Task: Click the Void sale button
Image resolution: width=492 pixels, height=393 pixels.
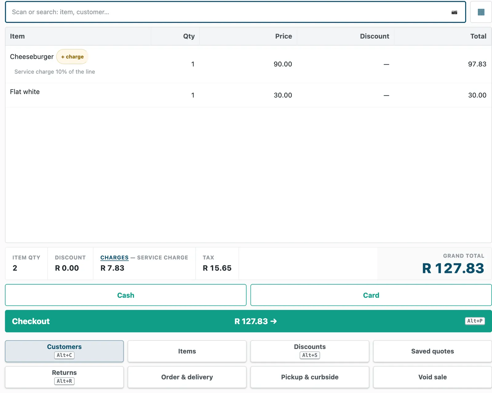Action: click(432, 377)
